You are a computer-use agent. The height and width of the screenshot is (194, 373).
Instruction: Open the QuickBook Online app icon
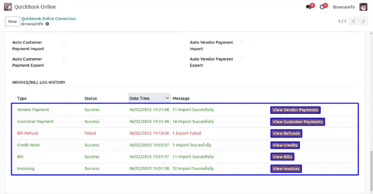click(8, 7)
